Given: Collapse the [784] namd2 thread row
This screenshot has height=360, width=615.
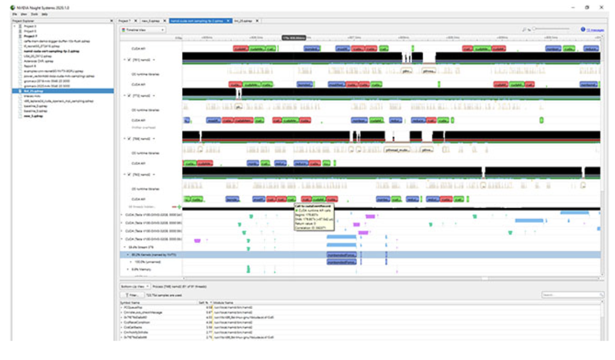Looking at the screenshot, I should point(124,139).
